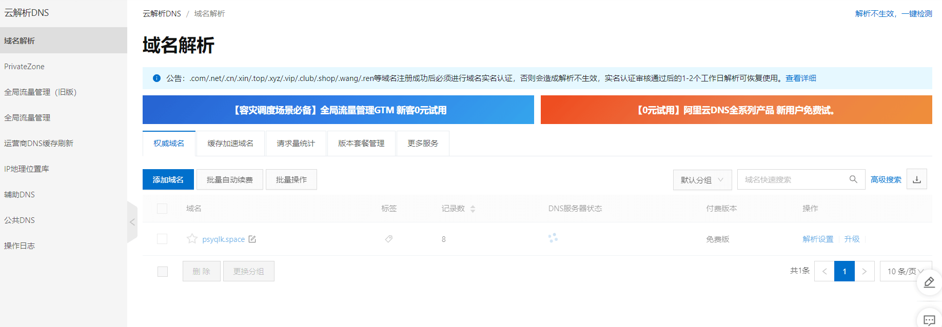Click the tag icon in psyqlk.space row
This screenshot has height=327, width=942.
coord(389,239)
